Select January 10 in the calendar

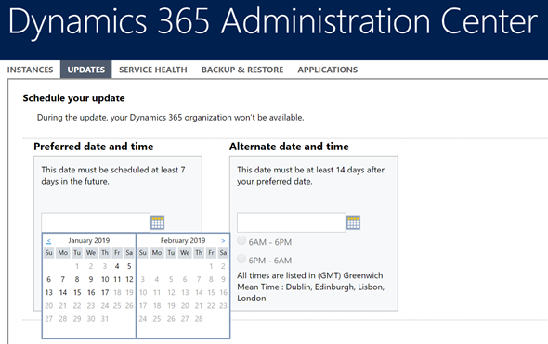point(105,279)
